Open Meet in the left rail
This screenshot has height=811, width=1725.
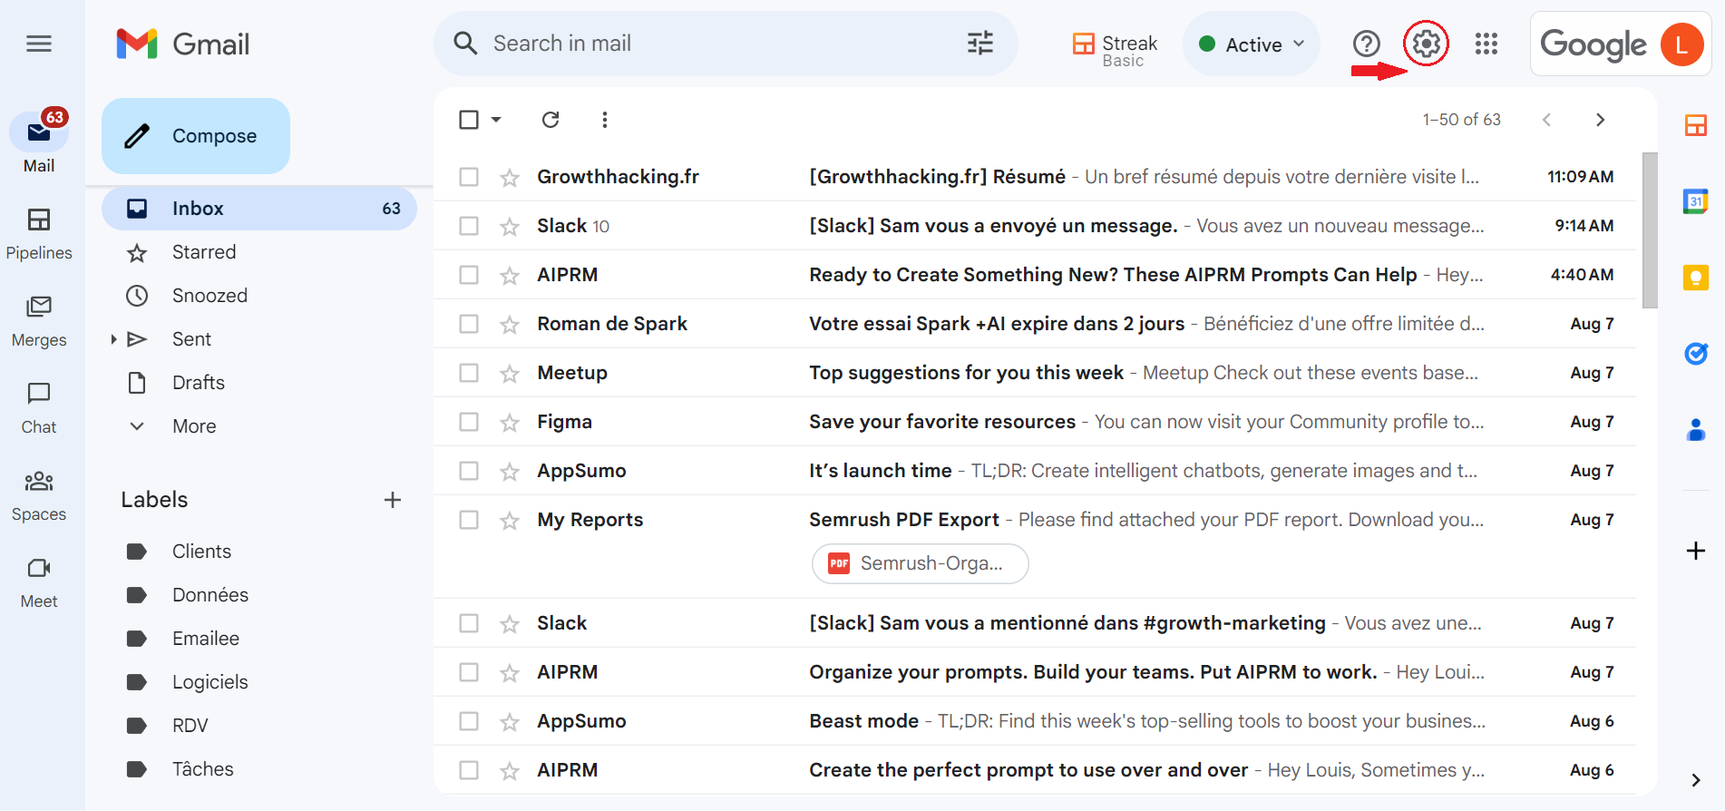point(39,582)
